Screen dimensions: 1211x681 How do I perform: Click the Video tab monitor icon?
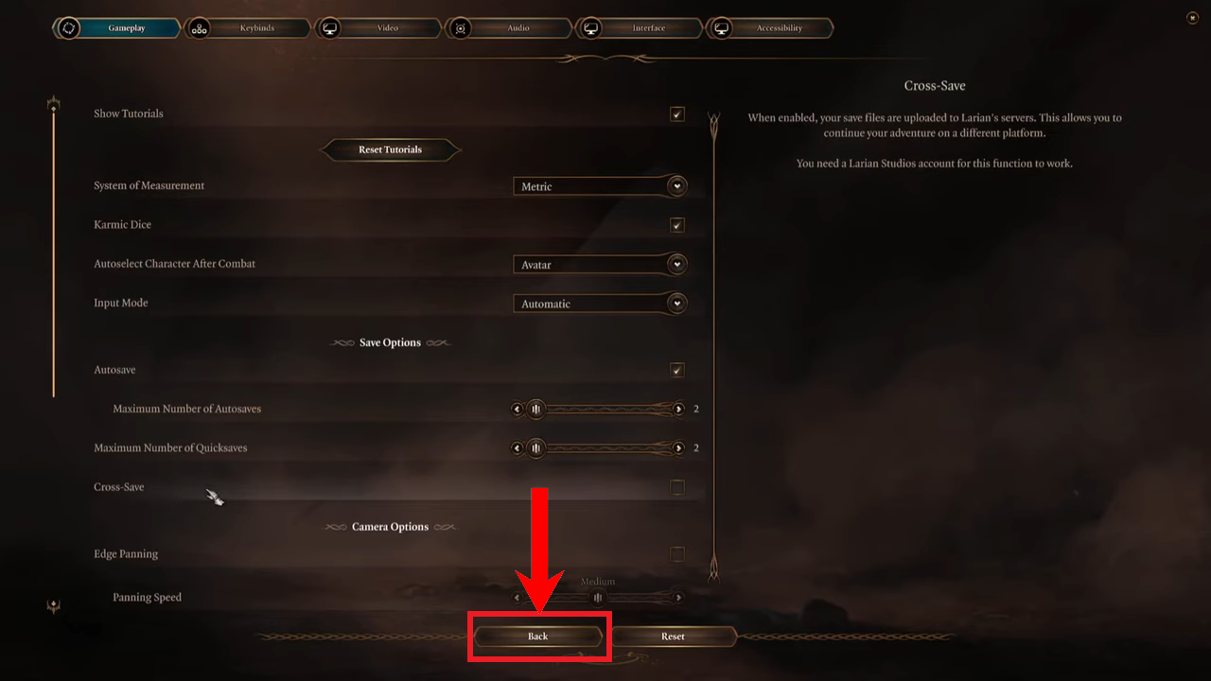330,28
